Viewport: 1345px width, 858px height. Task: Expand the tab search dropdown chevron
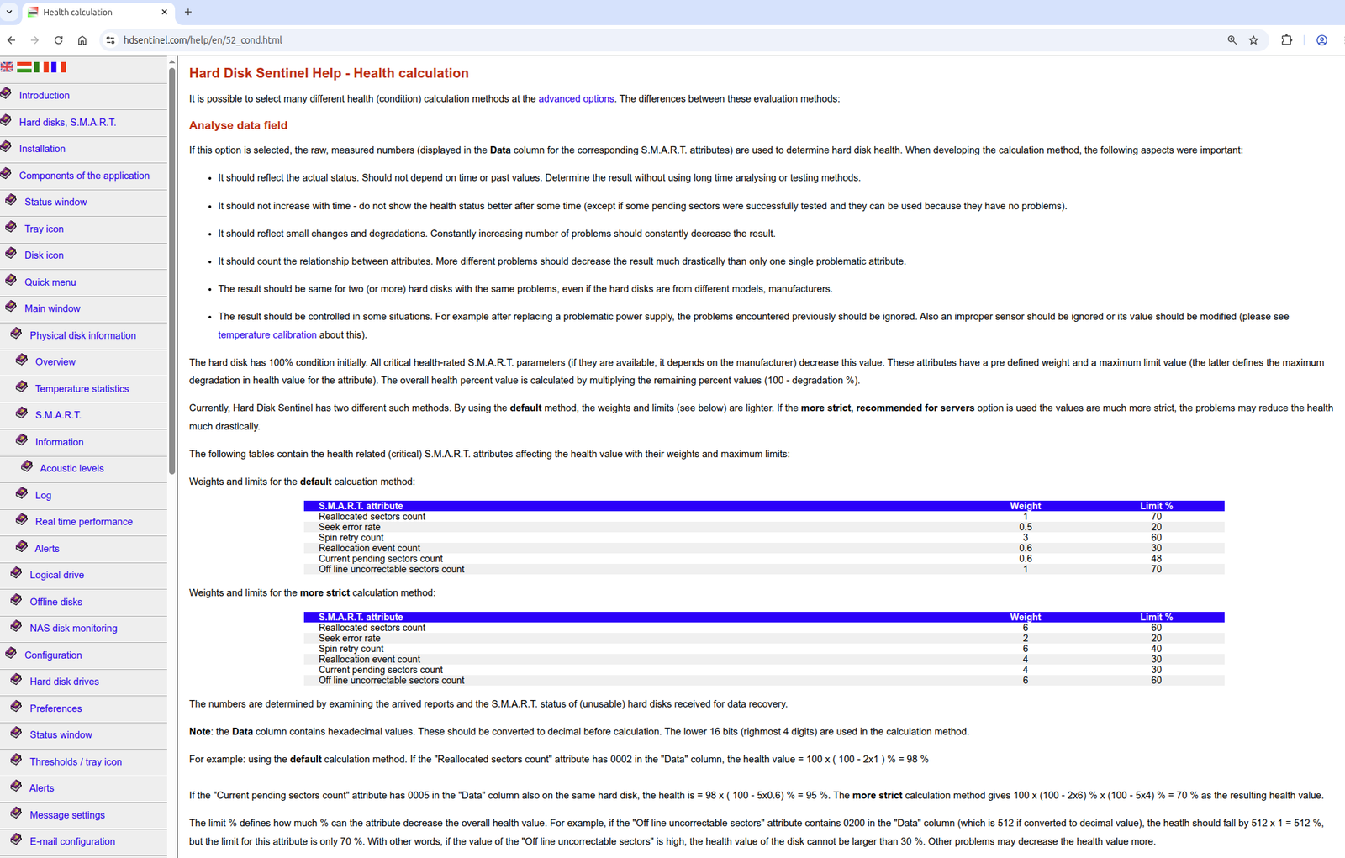click(x=9, y=13)
